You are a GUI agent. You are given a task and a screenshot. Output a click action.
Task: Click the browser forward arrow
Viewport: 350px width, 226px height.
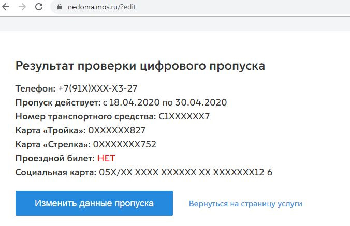click(22, 7)
